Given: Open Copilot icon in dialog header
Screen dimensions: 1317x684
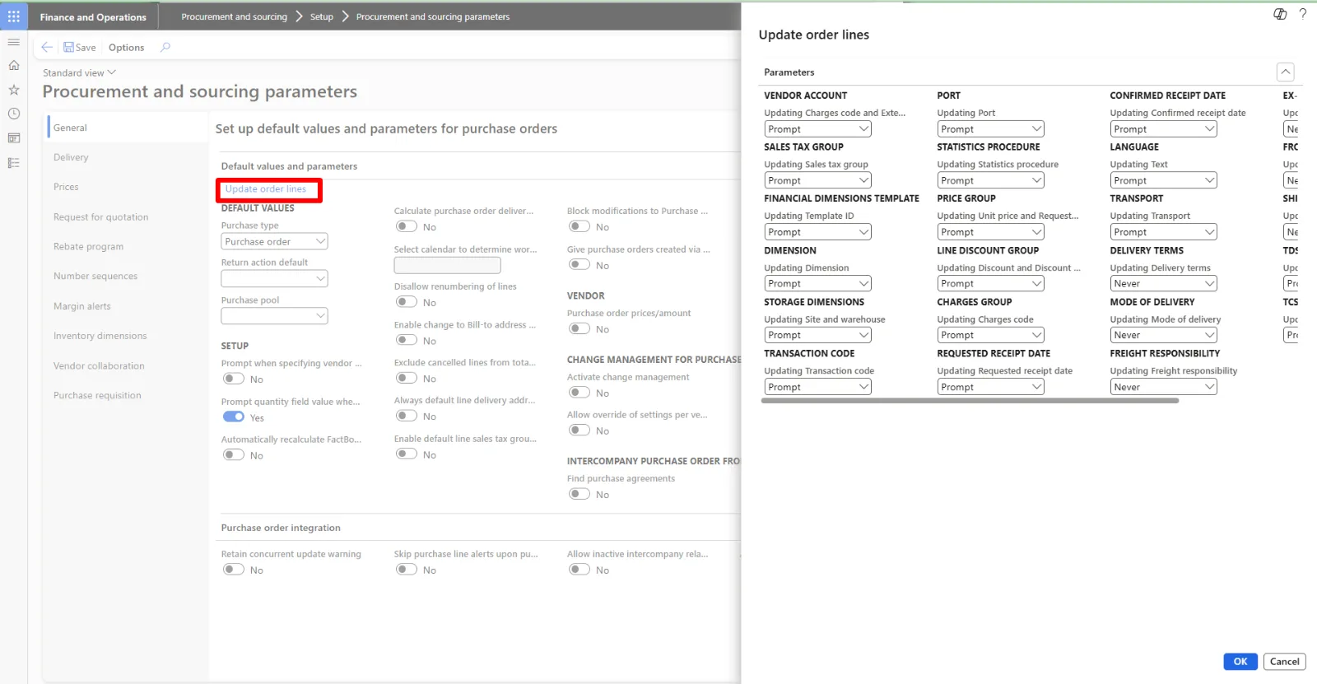Looking at the screenshot, I should pos(1280,14).
